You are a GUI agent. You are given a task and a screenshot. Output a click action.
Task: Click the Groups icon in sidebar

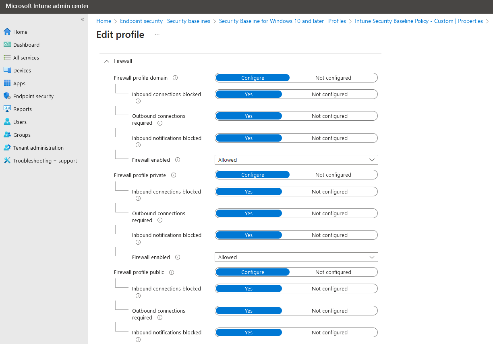[x=7, y=135]
